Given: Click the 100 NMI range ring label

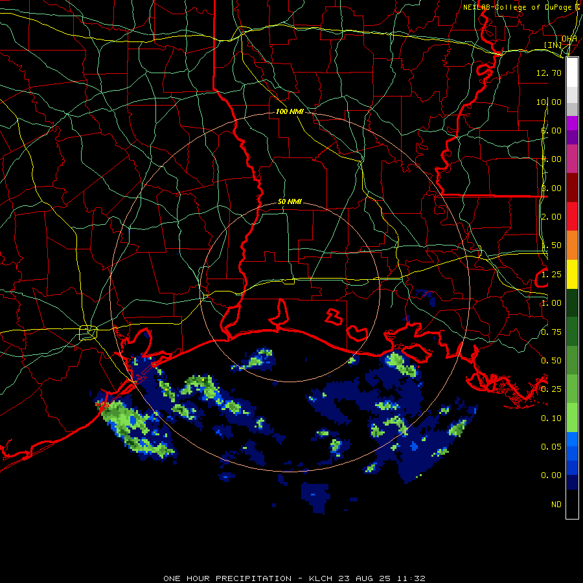Looking at the screenshot, I should tap(290, 111).
